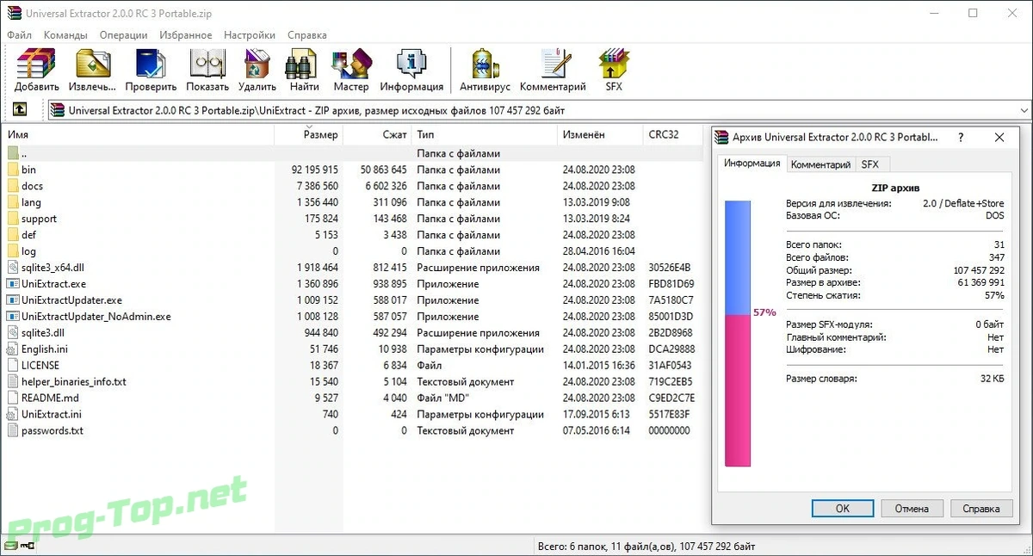Open the Операции menu

(123, 35)
